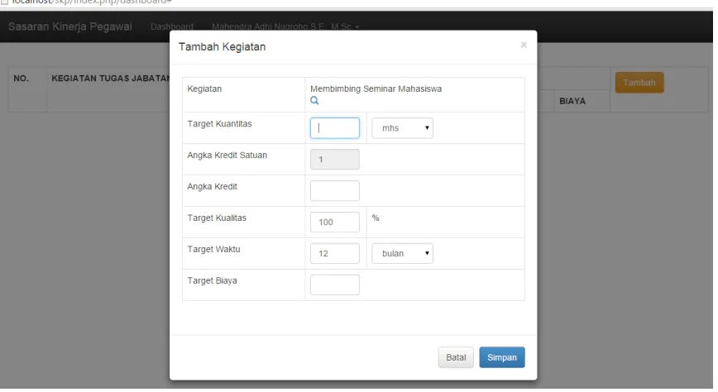Click the Target Waktu label
The height and width of the screenshot is (392, 718).
click(x=213, y=249)
